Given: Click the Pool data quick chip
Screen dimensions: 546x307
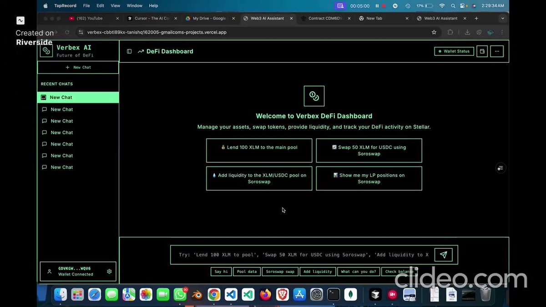Looking at the screenshot, I should 247,272.
